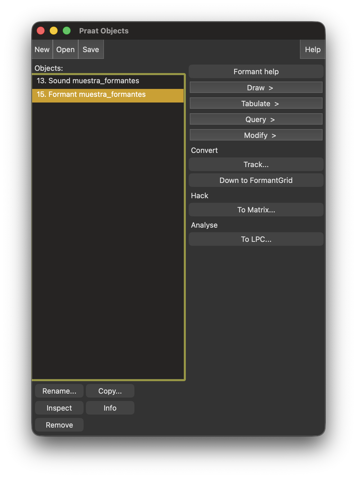Convert with Down to FormantGrid
The width and height of the screenshot is (357, 478).
coord(256,180)
